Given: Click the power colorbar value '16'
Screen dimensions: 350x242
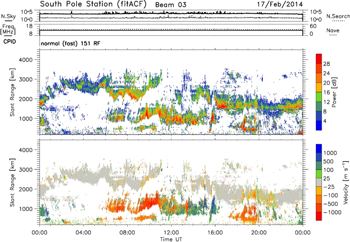Looking at the screenshot, I should pyautogui.click(x=326, y=93).
